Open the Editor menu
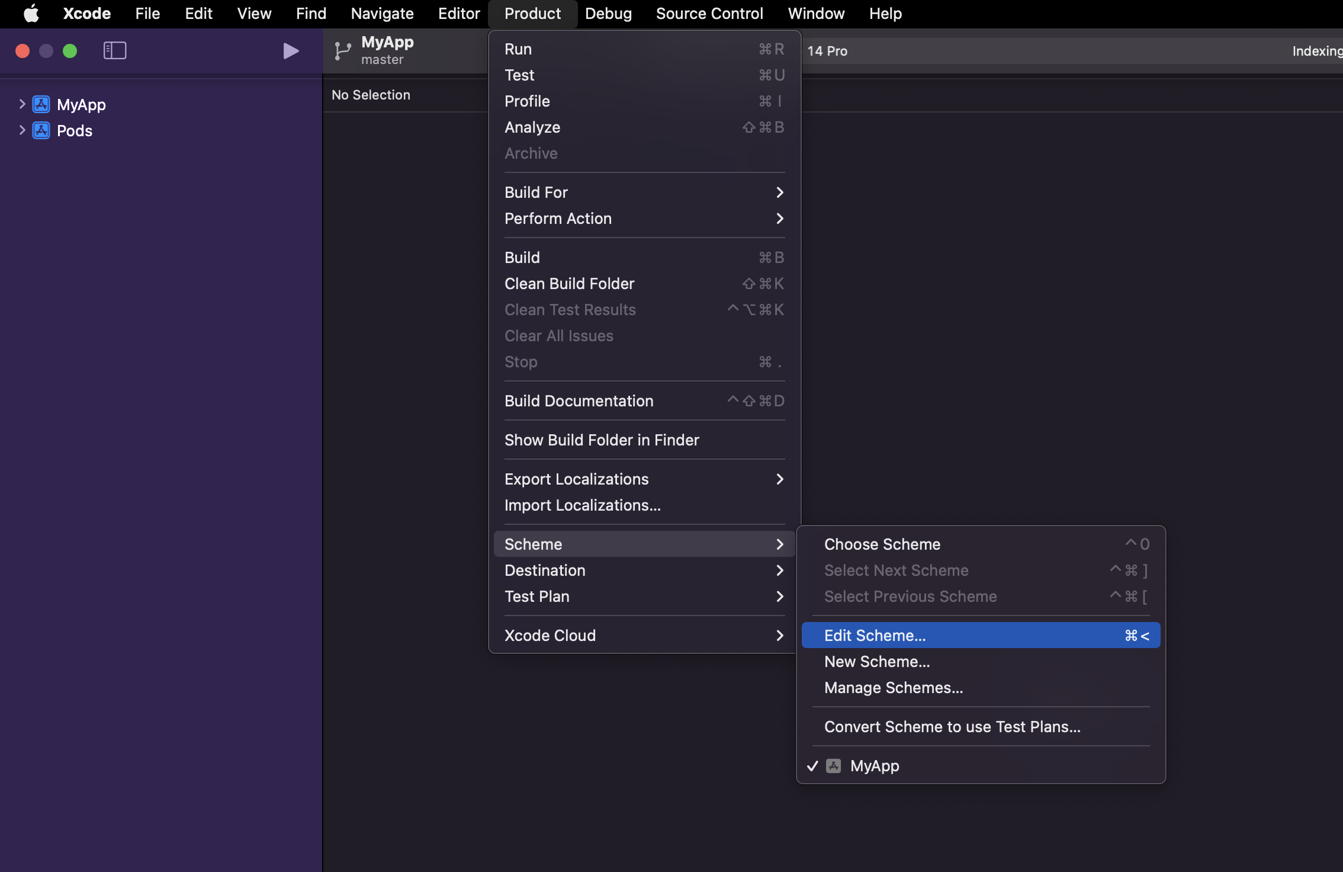Viewport: 1343px width, 872px height. click(x=459, y=14)
